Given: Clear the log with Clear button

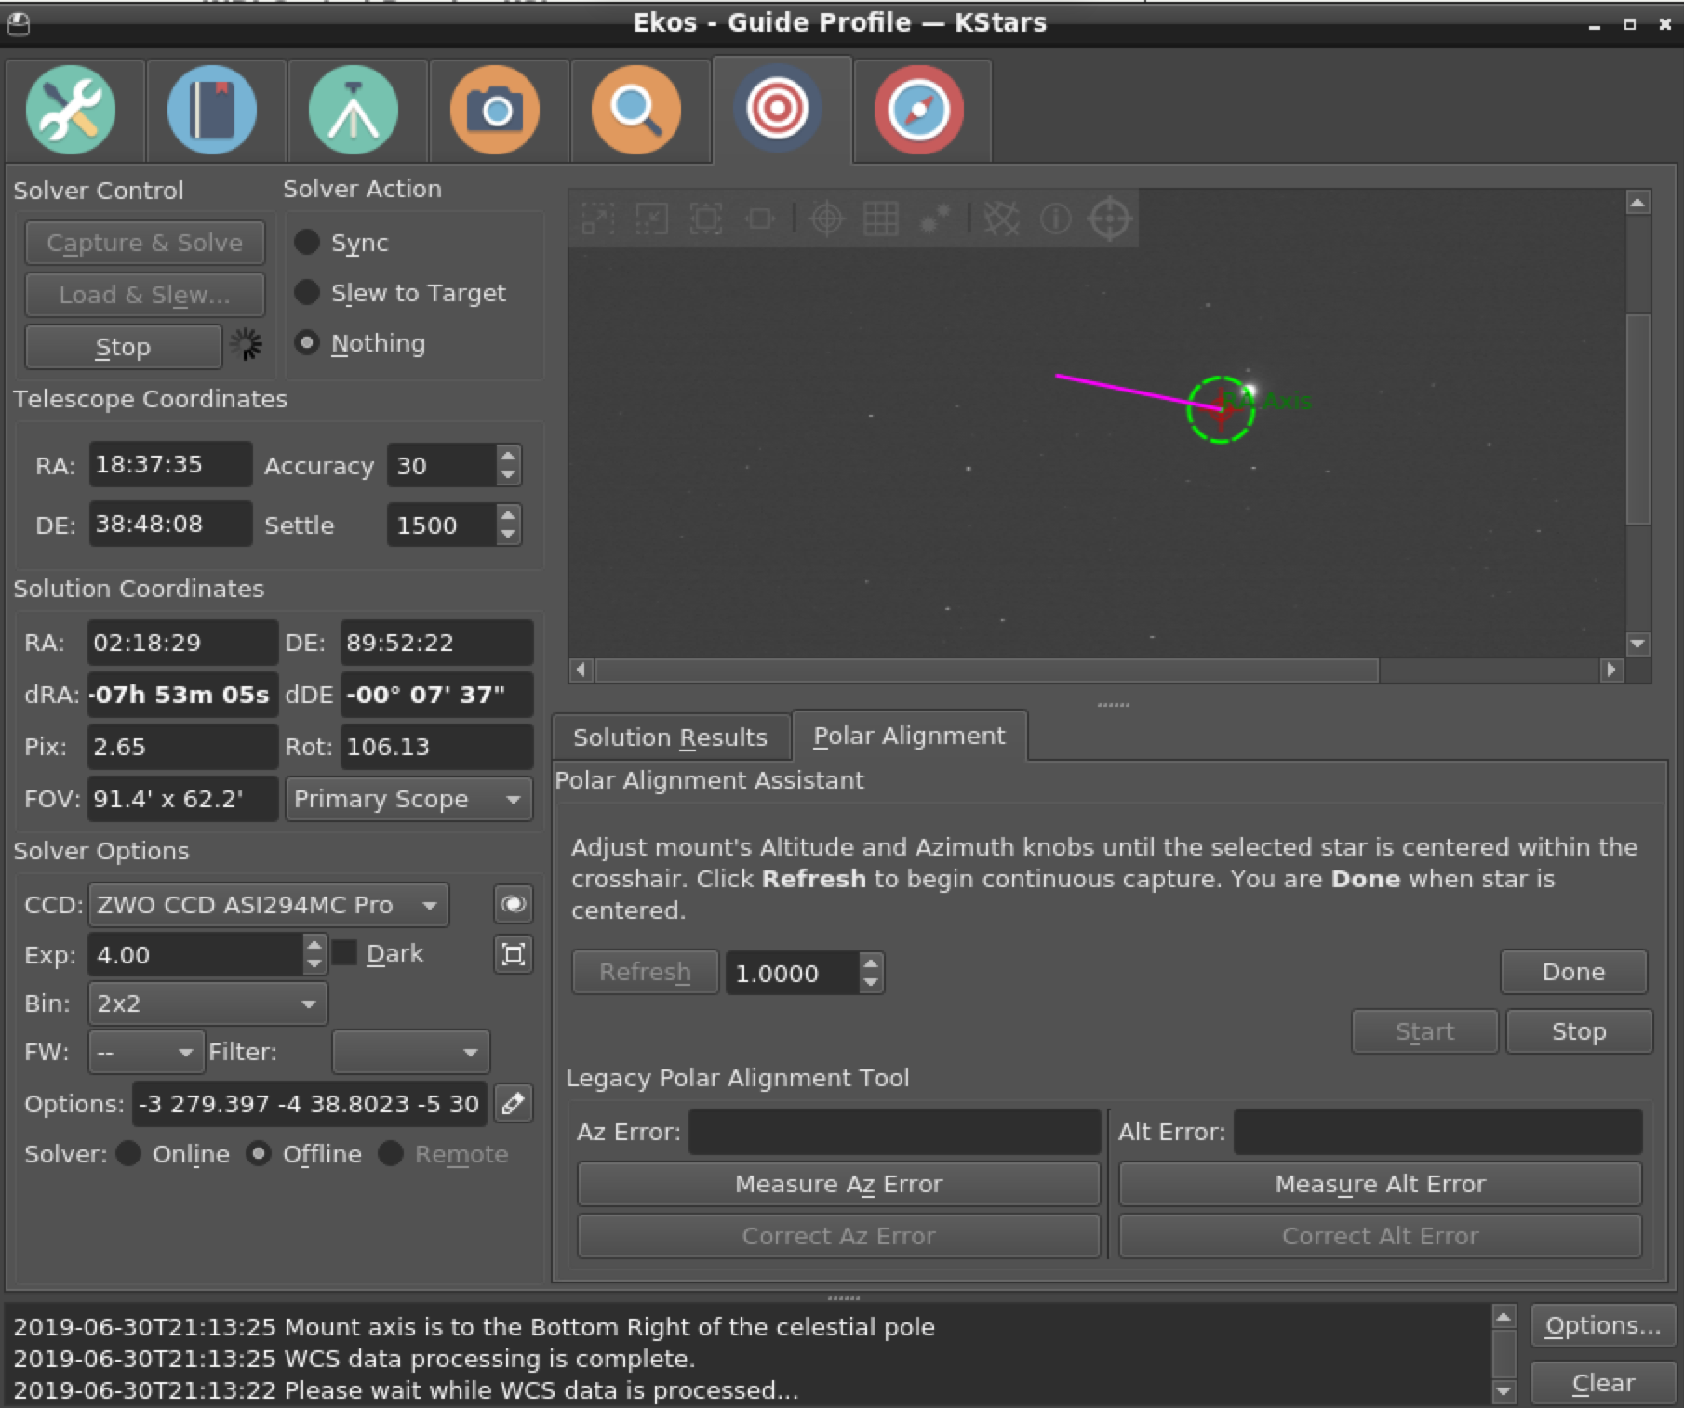Looking at the screenshot, I should pos(1603,1383).
